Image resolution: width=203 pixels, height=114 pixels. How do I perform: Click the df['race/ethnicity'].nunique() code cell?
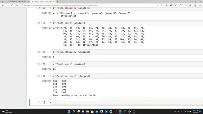pyautogui.click(x=128, y=52)
